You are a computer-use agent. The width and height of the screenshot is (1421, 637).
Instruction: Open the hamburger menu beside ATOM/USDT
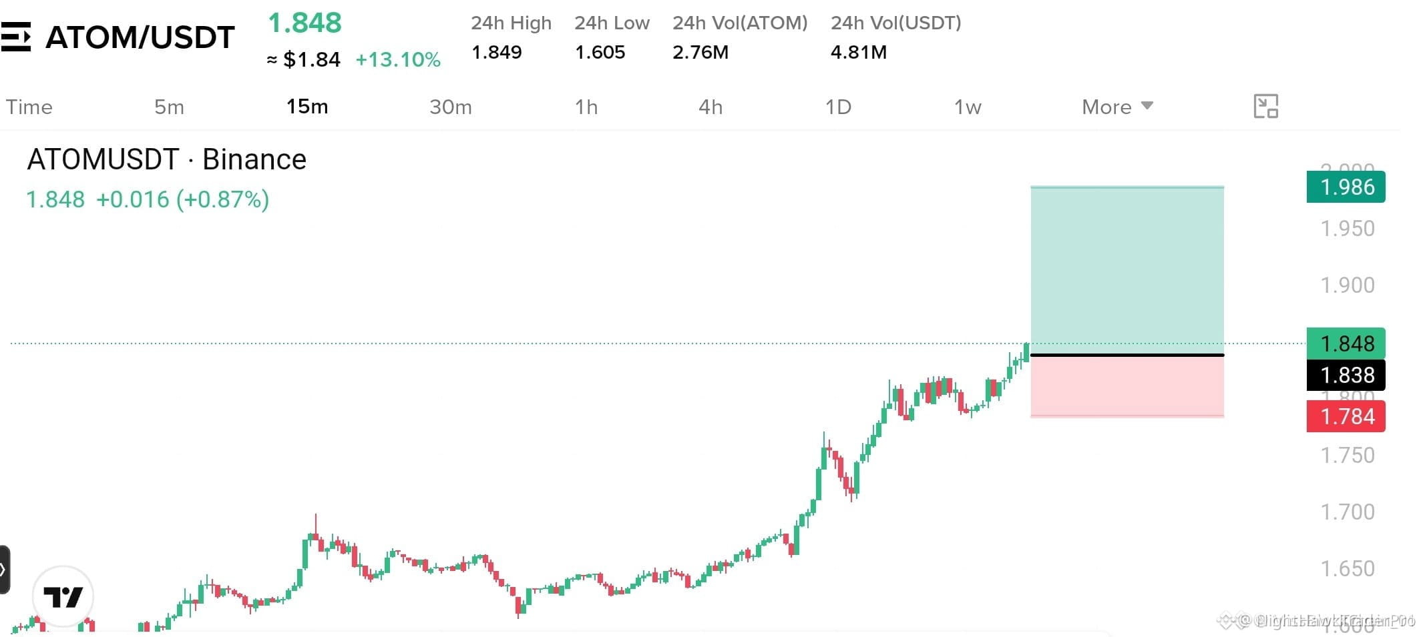tap(15, 37)
